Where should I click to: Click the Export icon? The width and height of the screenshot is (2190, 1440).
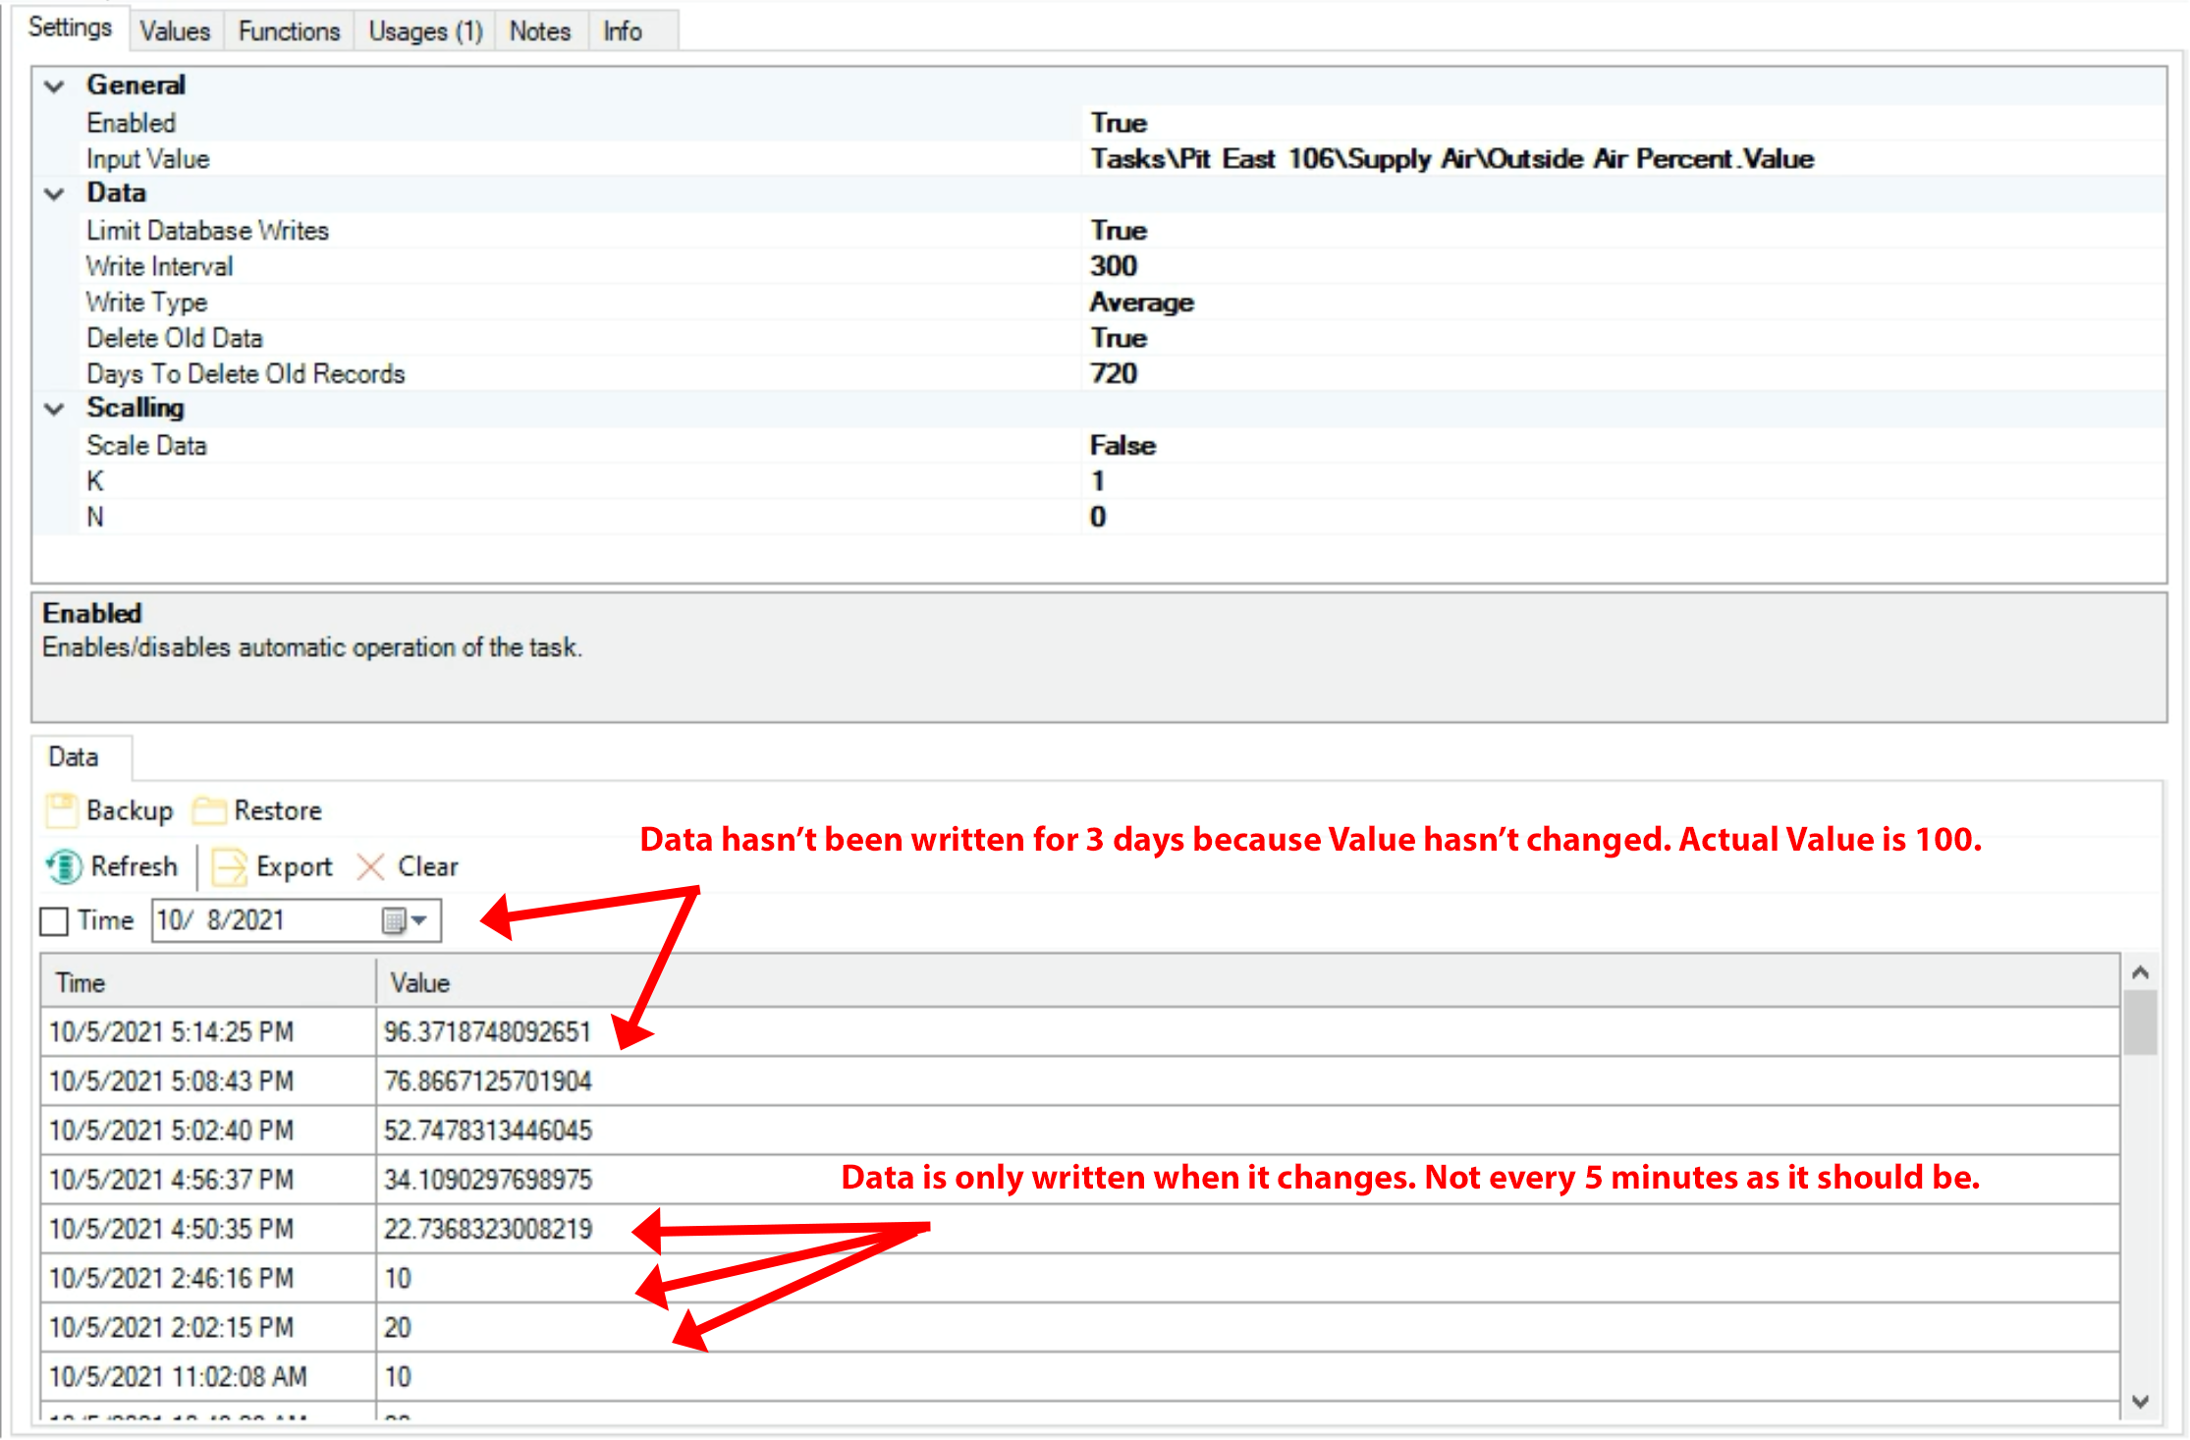coord(230,866)
